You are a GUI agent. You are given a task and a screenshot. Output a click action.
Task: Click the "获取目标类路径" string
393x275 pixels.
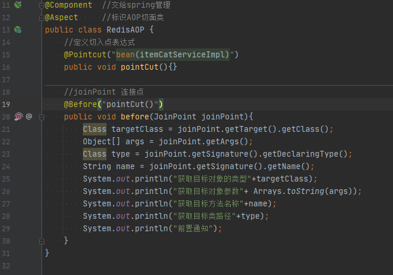[x=204, y=216]
